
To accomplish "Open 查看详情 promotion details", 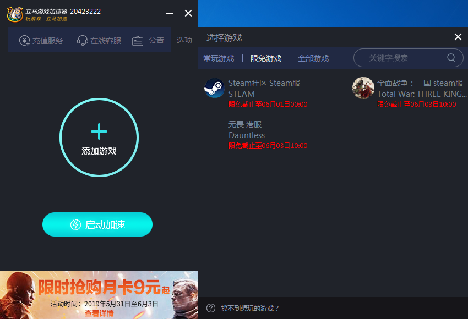I will coord(99,312).
